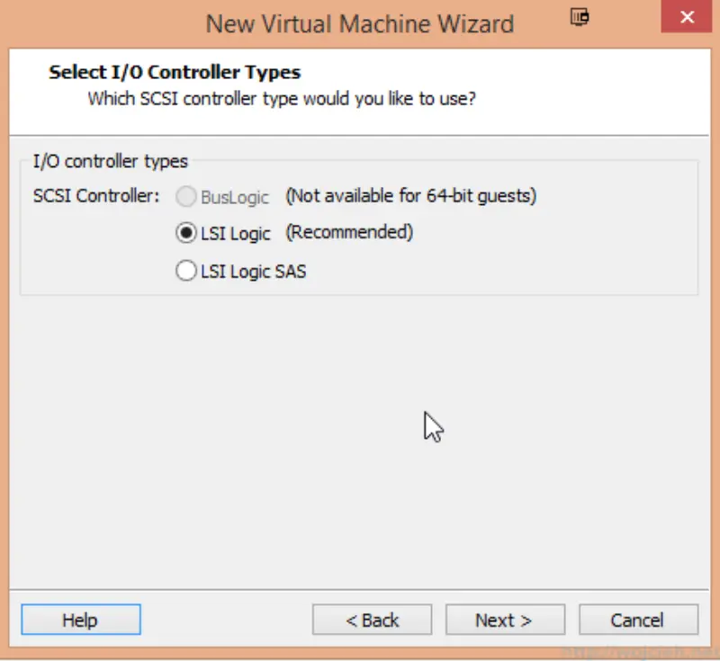Open the Help dialog
This screenshot has width=720, height=661.
pyautogui.click(x=80, y=619)
